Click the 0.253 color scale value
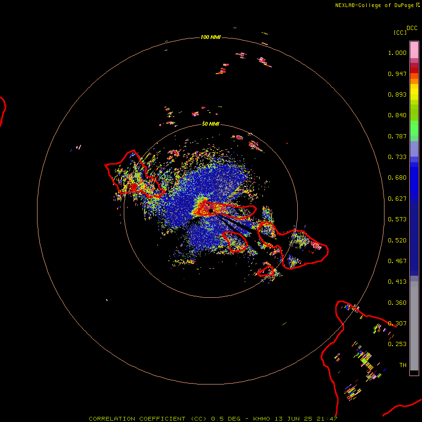The image size is (422, 422). pos(397,344)
